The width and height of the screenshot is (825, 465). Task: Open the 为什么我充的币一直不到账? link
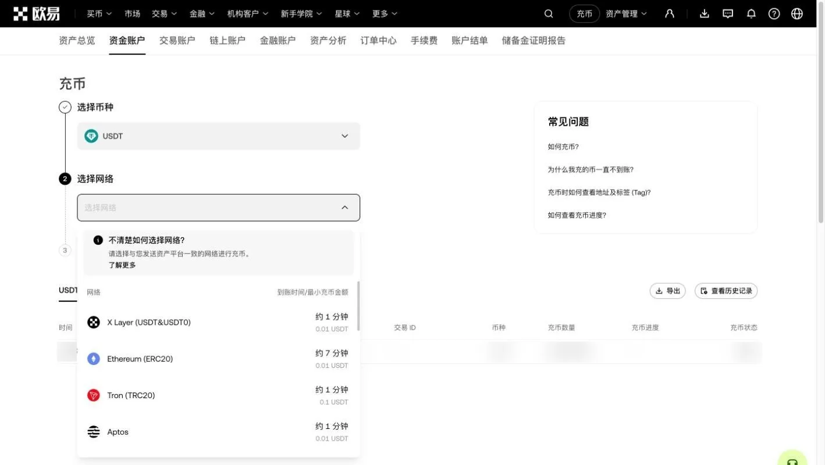coord(591,170)
